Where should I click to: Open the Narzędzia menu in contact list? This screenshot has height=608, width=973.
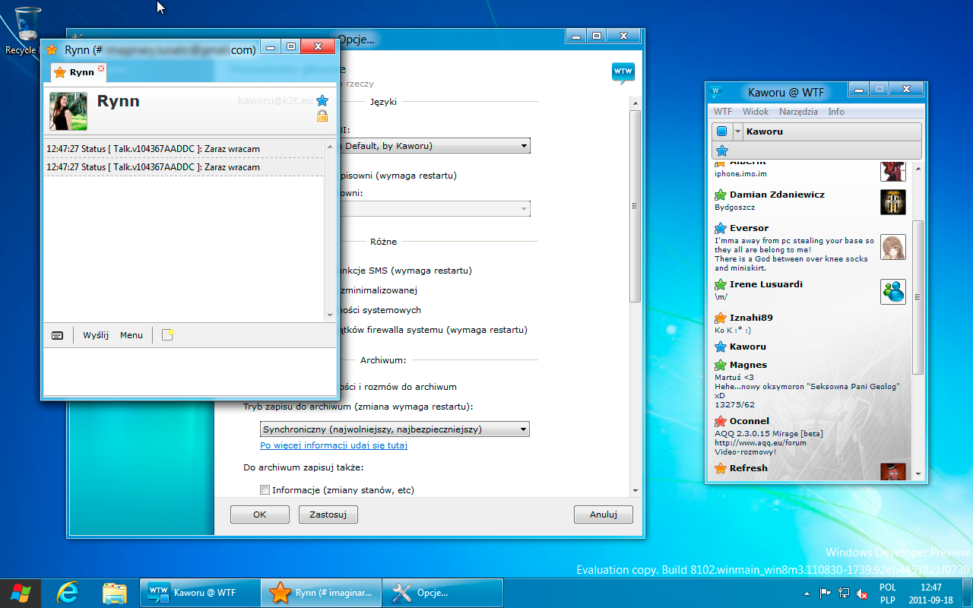point(798,112)
